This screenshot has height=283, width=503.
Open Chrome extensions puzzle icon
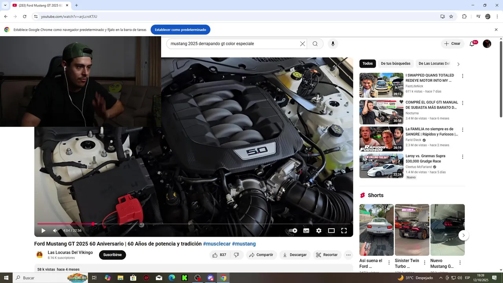click(x=464, y=17)
